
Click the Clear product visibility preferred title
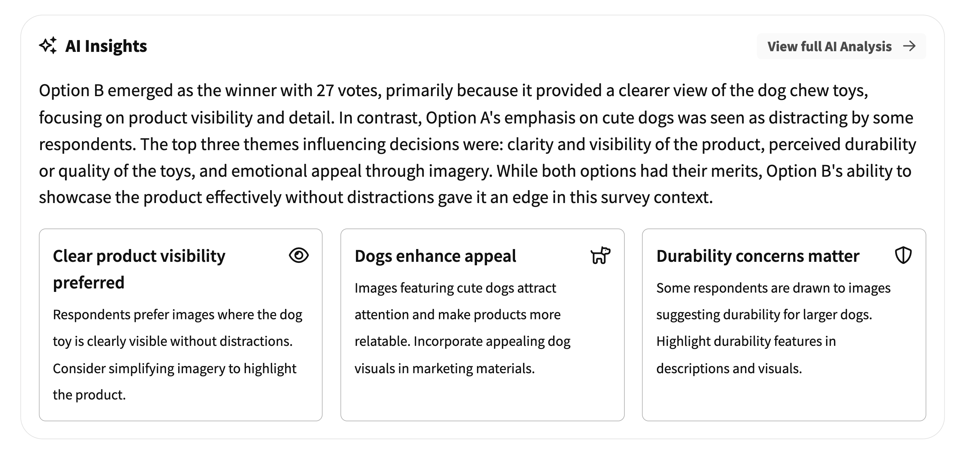pyautogui.click(x=139, y=269)
